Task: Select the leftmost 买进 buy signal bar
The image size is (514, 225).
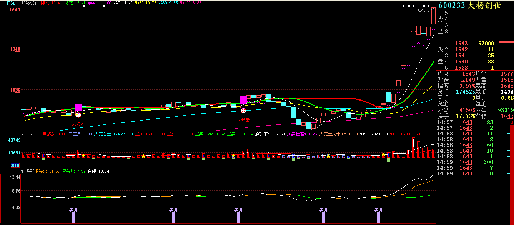Action: (x=74, y=217)
